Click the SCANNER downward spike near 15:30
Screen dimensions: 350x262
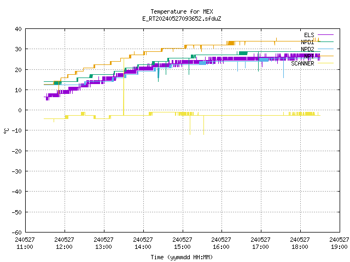click(203, 125)
